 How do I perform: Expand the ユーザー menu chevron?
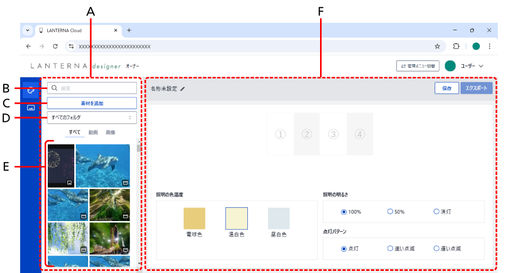pos(481,66)
